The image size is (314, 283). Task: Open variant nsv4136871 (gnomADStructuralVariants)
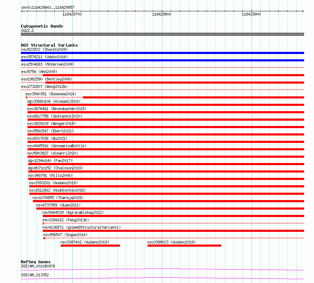pos(81,227)
